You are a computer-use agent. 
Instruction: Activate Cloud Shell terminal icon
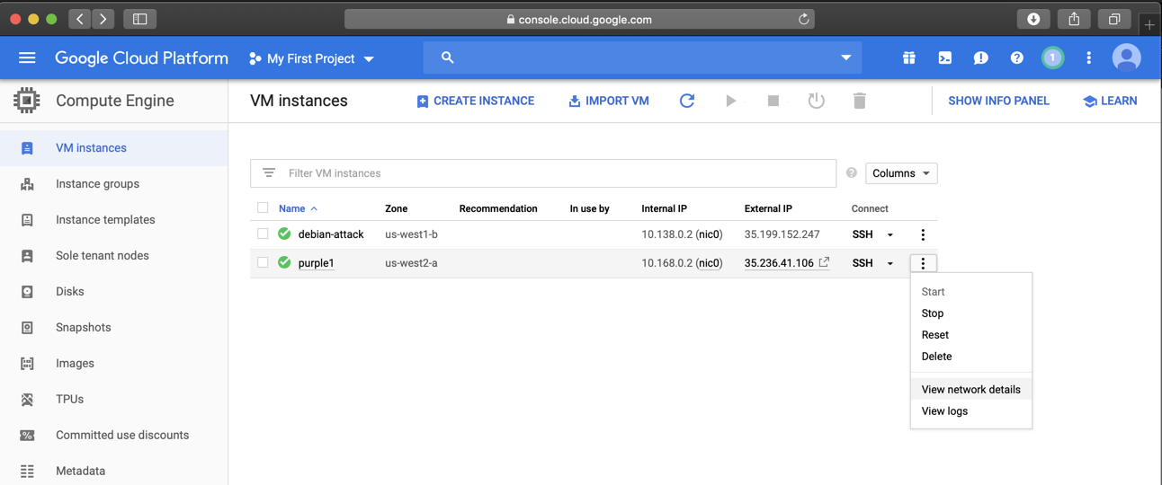[945, 57]
